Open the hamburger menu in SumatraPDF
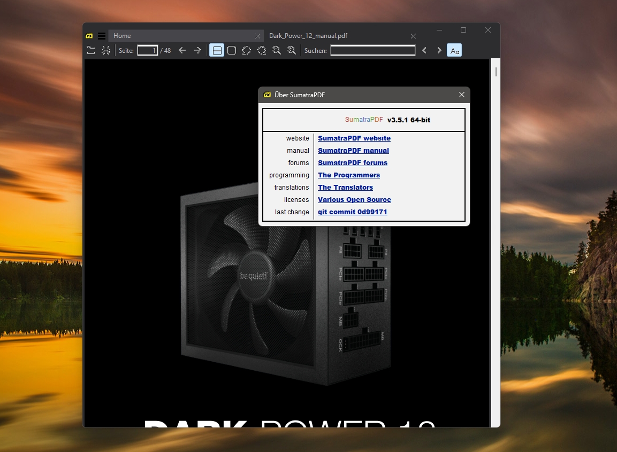Screen dimensions: 617x452 click(102, 36)
